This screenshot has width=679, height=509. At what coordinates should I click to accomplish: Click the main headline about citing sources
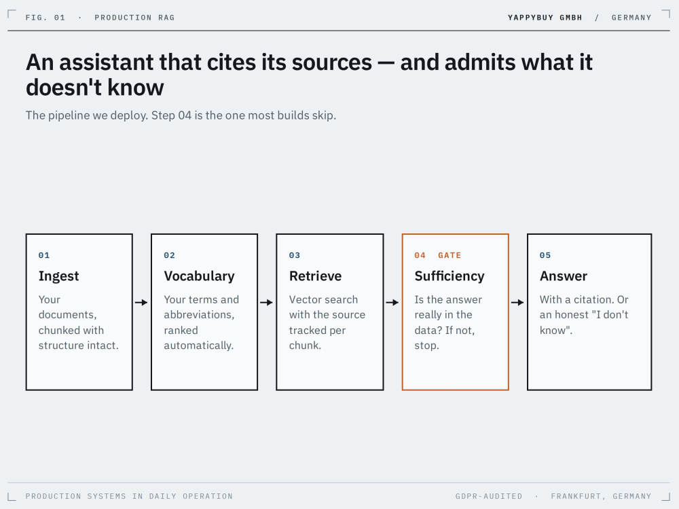click(x=309, y=75)
